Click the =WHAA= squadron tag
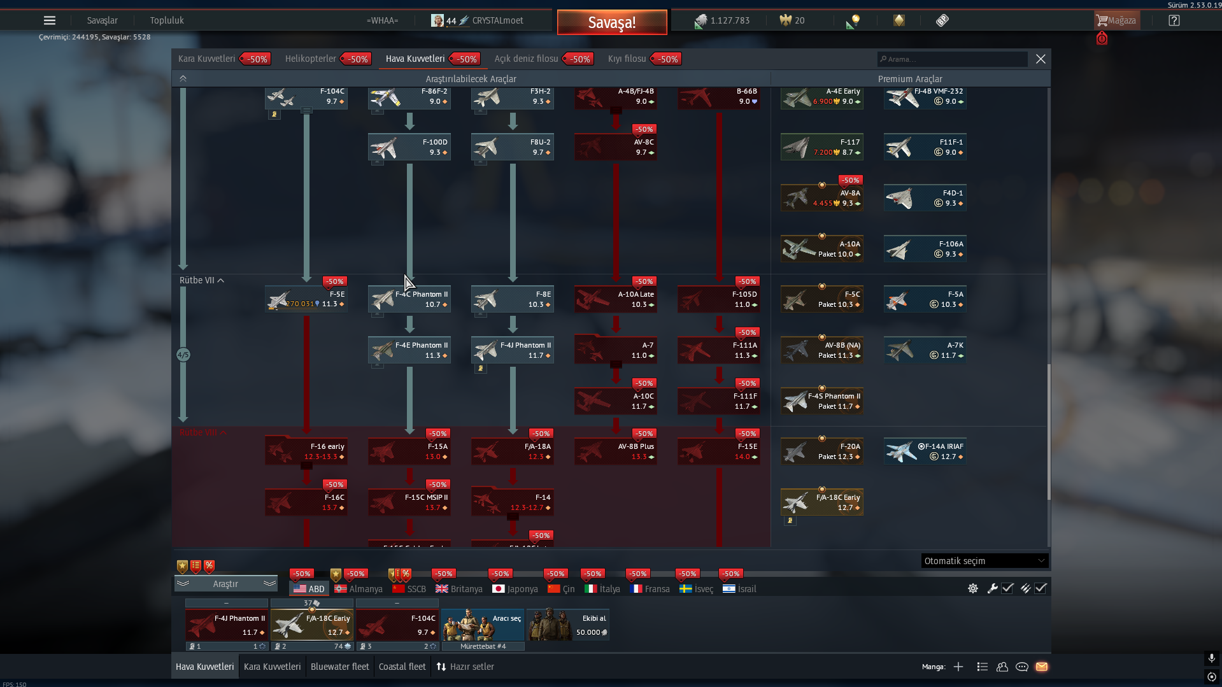This screenshot has width=1222, height=687. [x=382, y=20]
